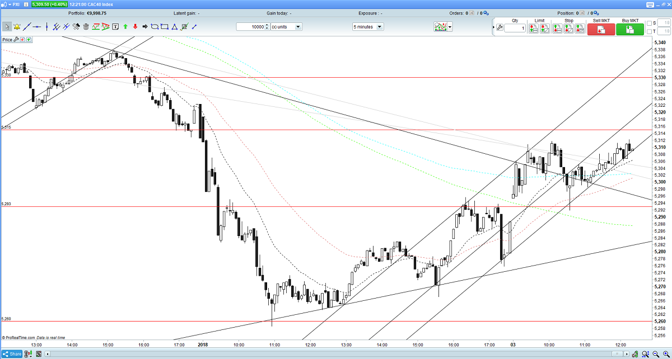Click the zoom in magnifier icon

[666, 354]
